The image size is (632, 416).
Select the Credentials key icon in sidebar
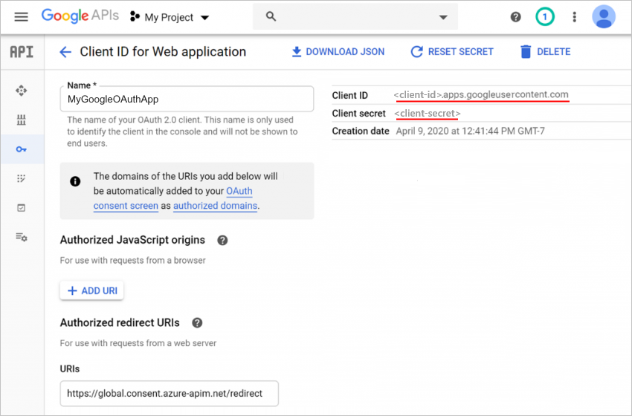pos(21,149)
